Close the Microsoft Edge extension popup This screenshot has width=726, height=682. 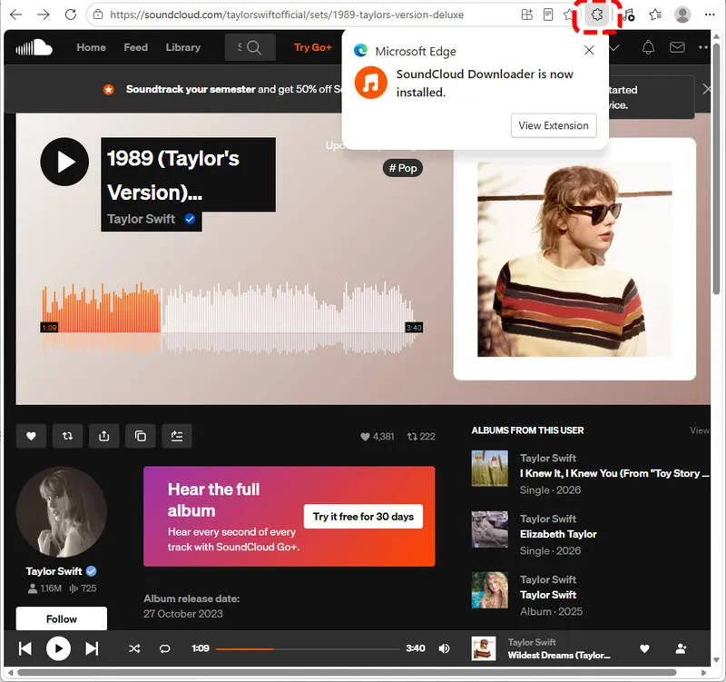point(589,50)
